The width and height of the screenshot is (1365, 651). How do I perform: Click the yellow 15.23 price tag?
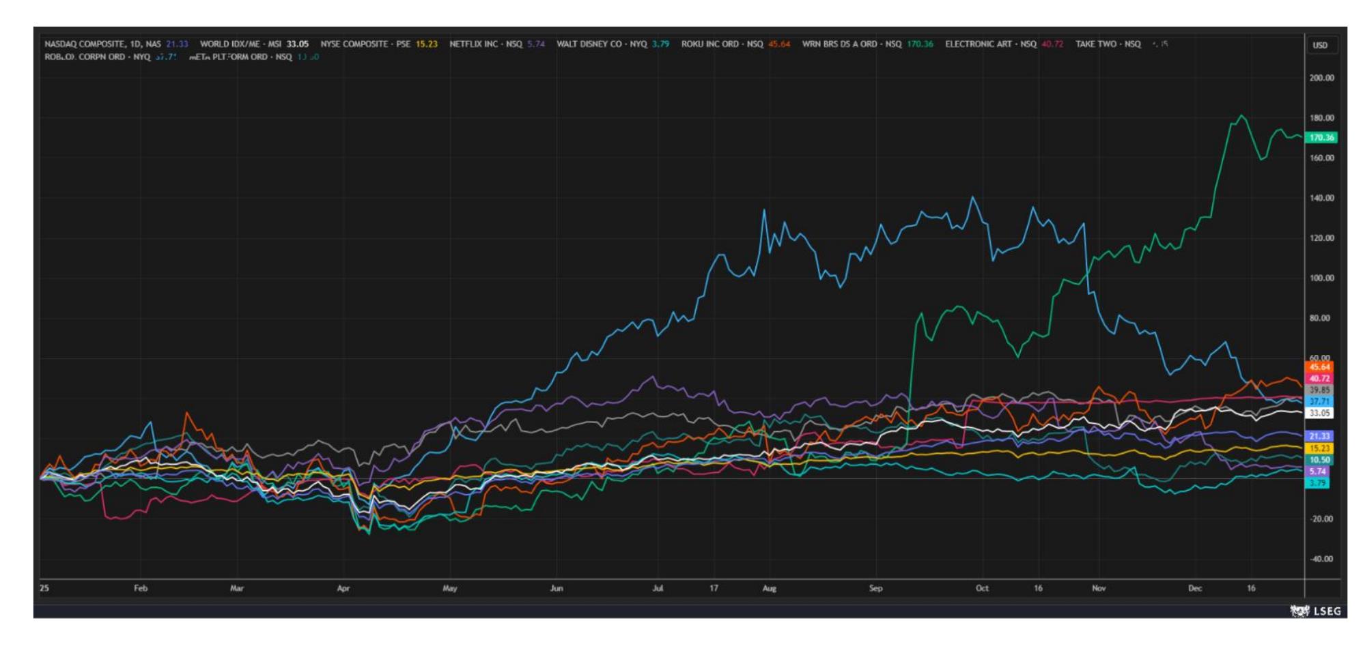coord(1319,448)
